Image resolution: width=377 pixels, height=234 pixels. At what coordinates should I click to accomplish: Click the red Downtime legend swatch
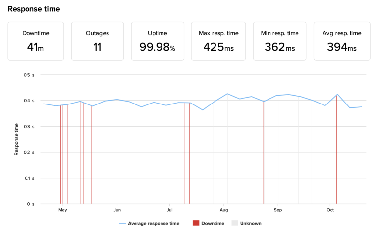tap(196, 223)
